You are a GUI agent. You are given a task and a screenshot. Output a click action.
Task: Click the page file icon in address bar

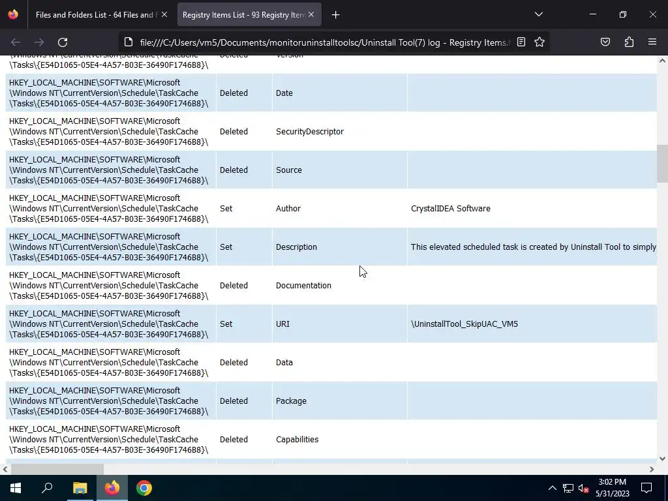(129, 42)
